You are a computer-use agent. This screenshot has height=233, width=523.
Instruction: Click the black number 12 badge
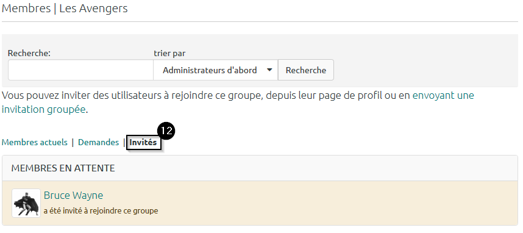pyautogui.click(x=166, y=131)
